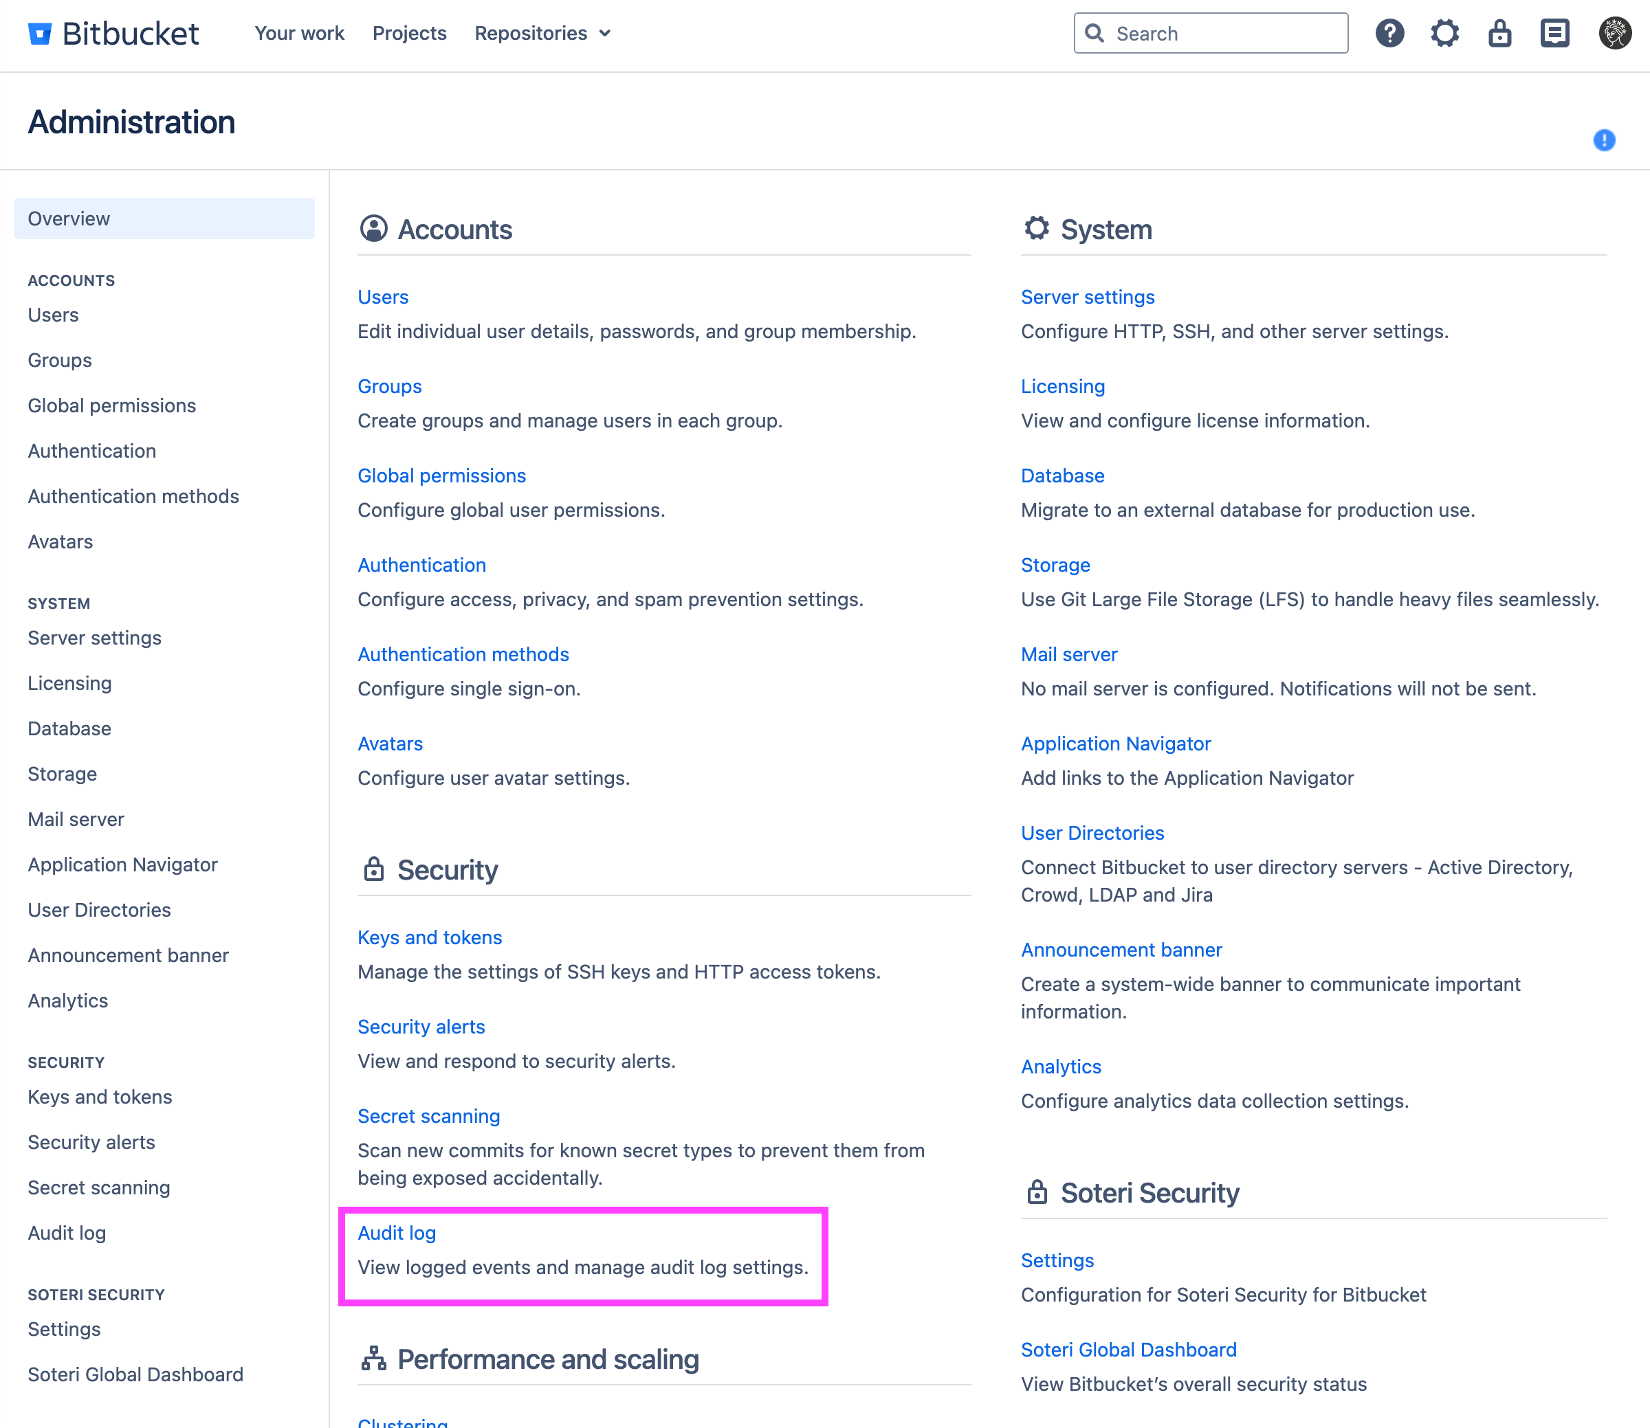Click the lock icon in top bar
The width and height of the screenshot is (1650, 1428).
point(1499,34)
